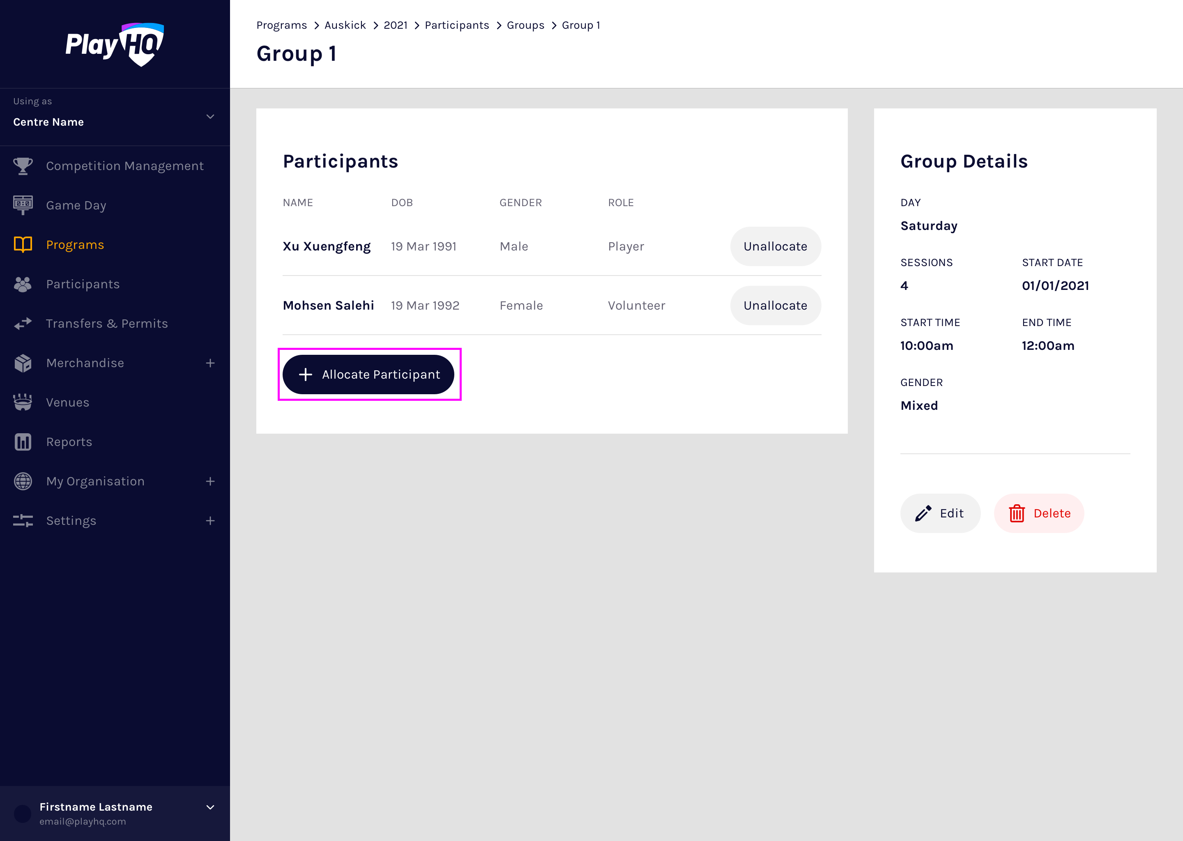Click the PlayHQ logo
Screen dimensions: 1183x841
pyautogui.click(x=115, y=44)
